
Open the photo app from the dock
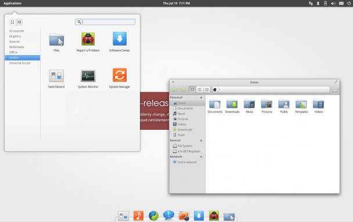click(x=183, y=216)
